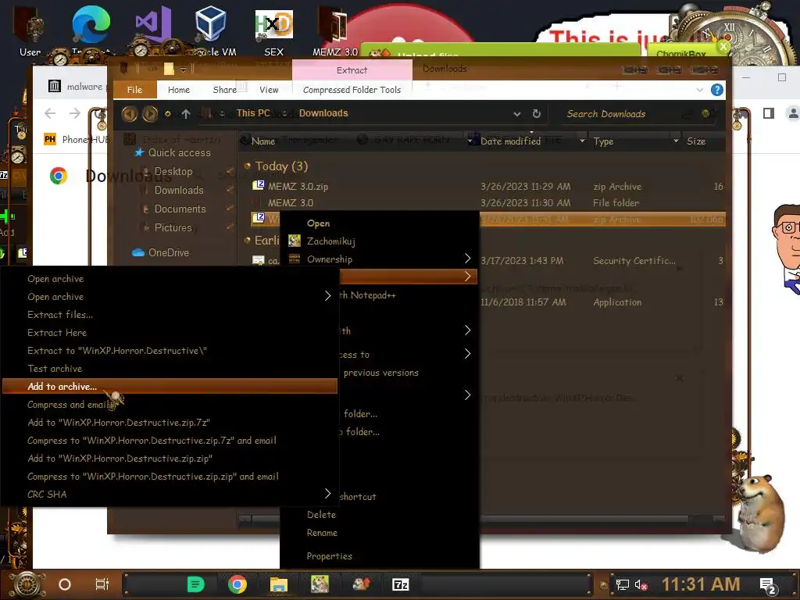Select the MEMZ 3.0.zip file
Viewport: 800px width, 600px height.
pos(298,186)
